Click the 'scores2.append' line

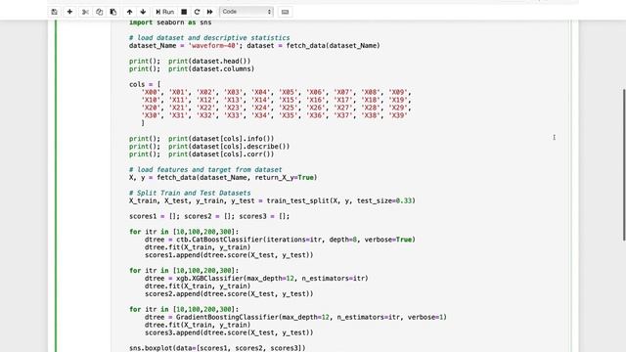point(229,293)
